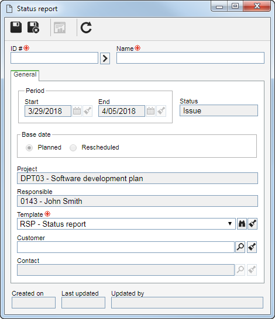Expand the Template dropdown arrow
Viewport: 275px width, 319px height.
click(230, 224)
